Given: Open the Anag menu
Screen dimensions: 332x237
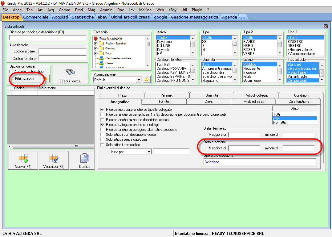Looking at the screenshot, I should click(x=17, y=10).
